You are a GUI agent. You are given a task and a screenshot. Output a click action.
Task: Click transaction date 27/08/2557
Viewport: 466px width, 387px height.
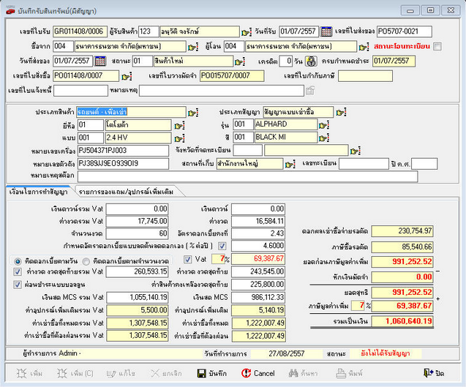click(x=287, y=353)
